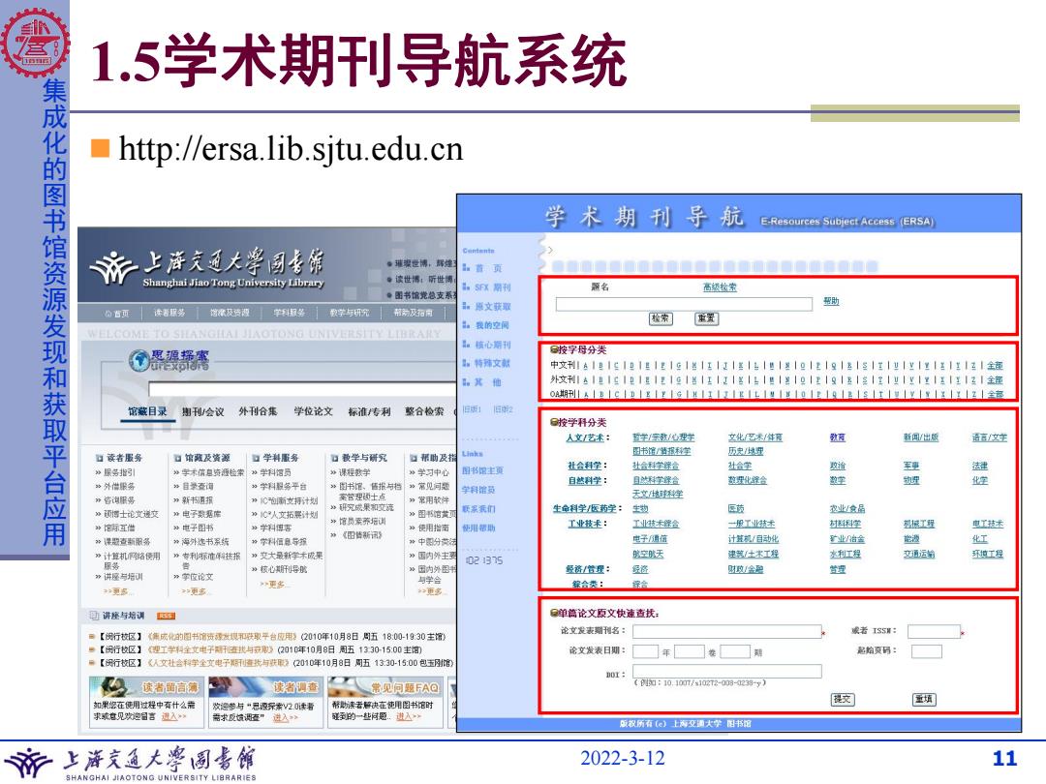
Task: Open 核心期刊 in ERSA sidebar
Action: point(492,345)
